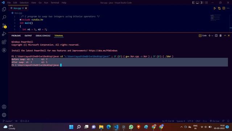Toggle the bottom panel visibility
This screenshot has height=131, width=232.
coord(197,3)
